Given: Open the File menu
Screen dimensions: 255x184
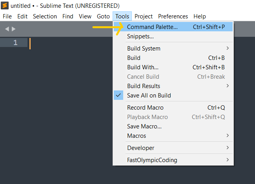Looking at the screenshot, I should tap(7, 16).
